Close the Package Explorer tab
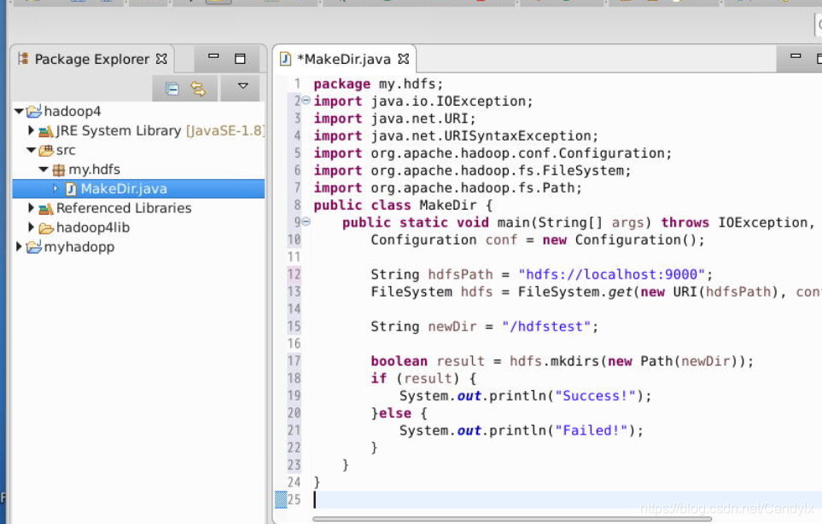Viewport: 822px width, 524px height. tap(161, 59)
